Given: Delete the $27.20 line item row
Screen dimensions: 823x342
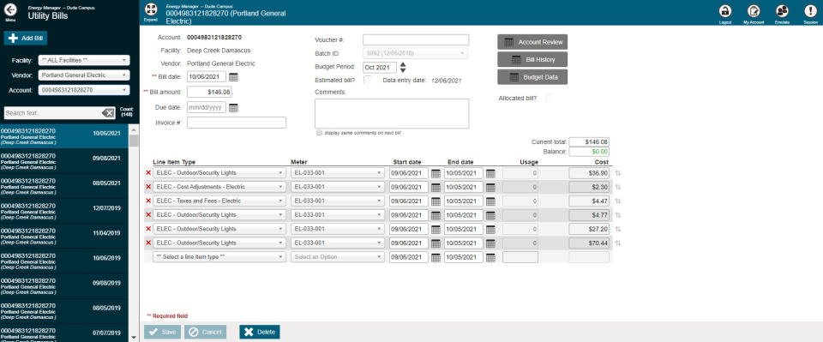Looking at the screenshot, I should [x=148, y=229].
